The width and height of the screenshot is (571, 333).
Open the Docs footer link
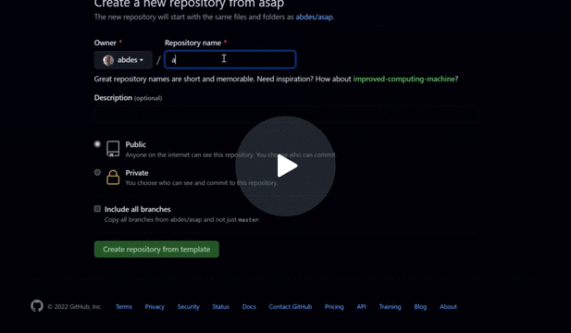click(x=249, y=307)
